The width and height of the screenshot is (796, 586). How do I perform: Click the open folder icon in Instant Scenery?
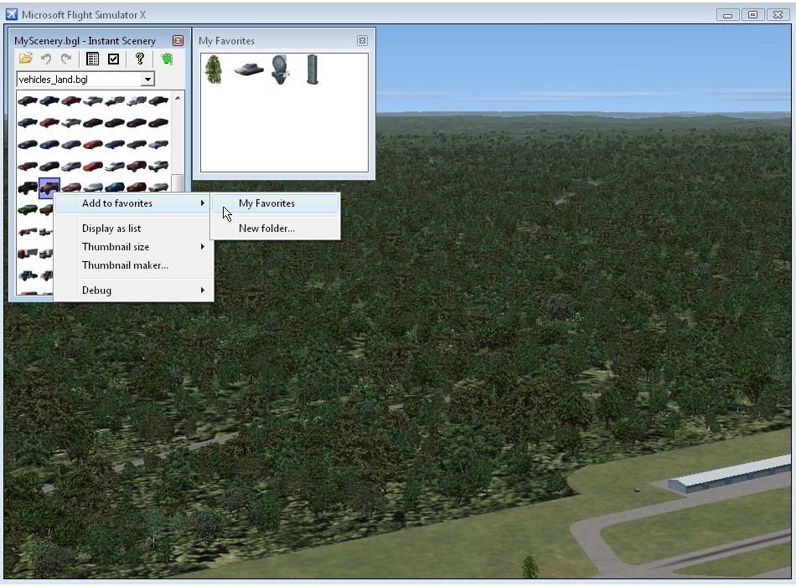26,59
